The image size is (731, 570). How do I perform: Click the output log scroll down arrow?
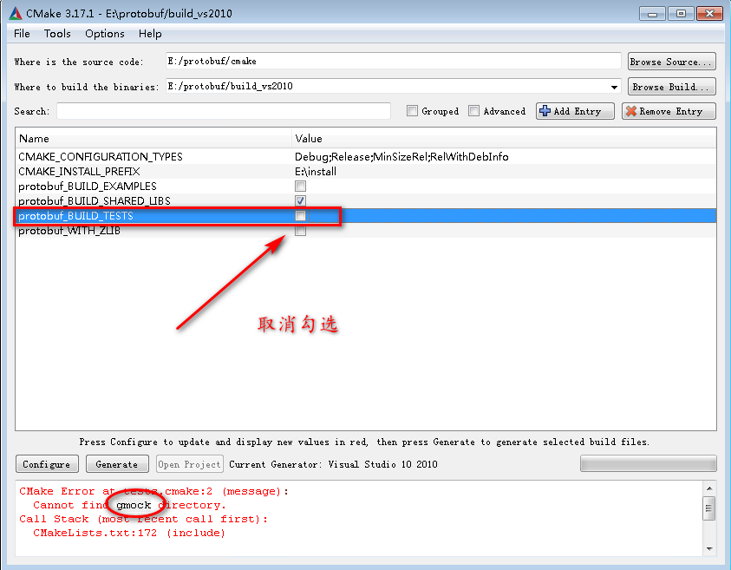pyautogui.click(x=709, y=549)
